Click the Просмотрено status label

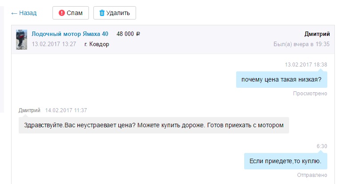(310, 94)
